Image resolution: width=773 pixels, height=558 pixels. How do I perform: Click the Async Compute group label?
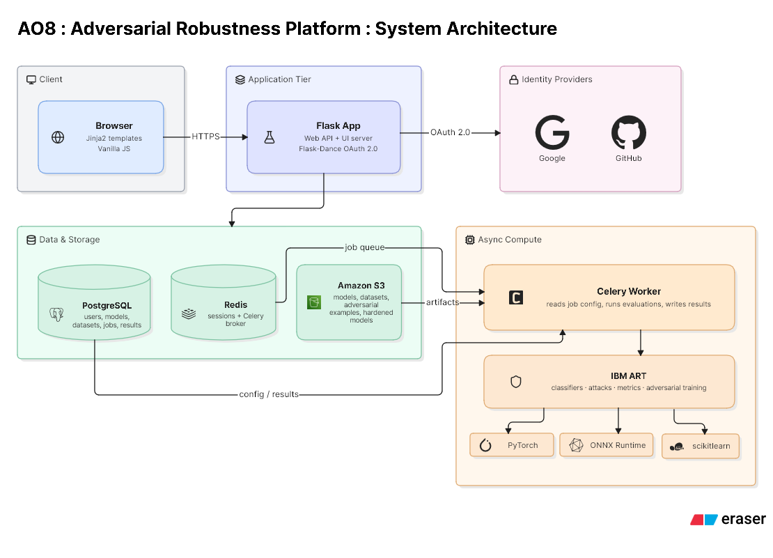click(510, 240)
